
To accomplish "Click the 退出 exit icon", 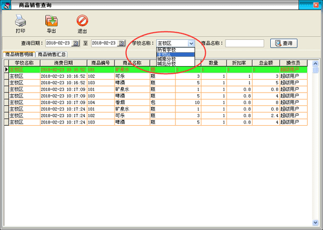I will coord(82,20).
